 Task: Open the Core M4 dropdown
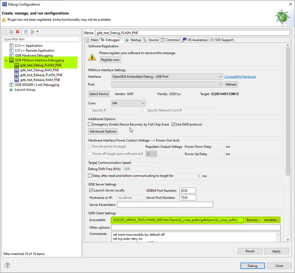pyautogui.click(x=128, y=103)
